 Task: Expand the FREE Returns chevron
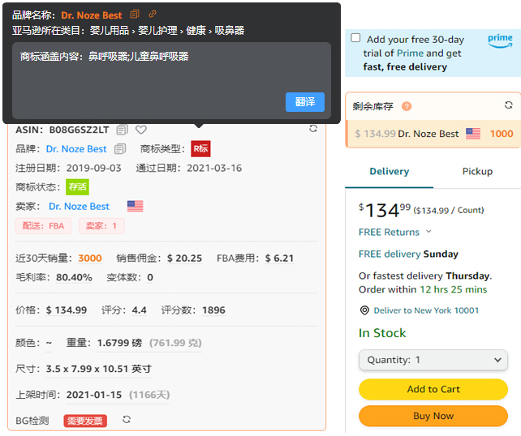[x=428, y=232]
